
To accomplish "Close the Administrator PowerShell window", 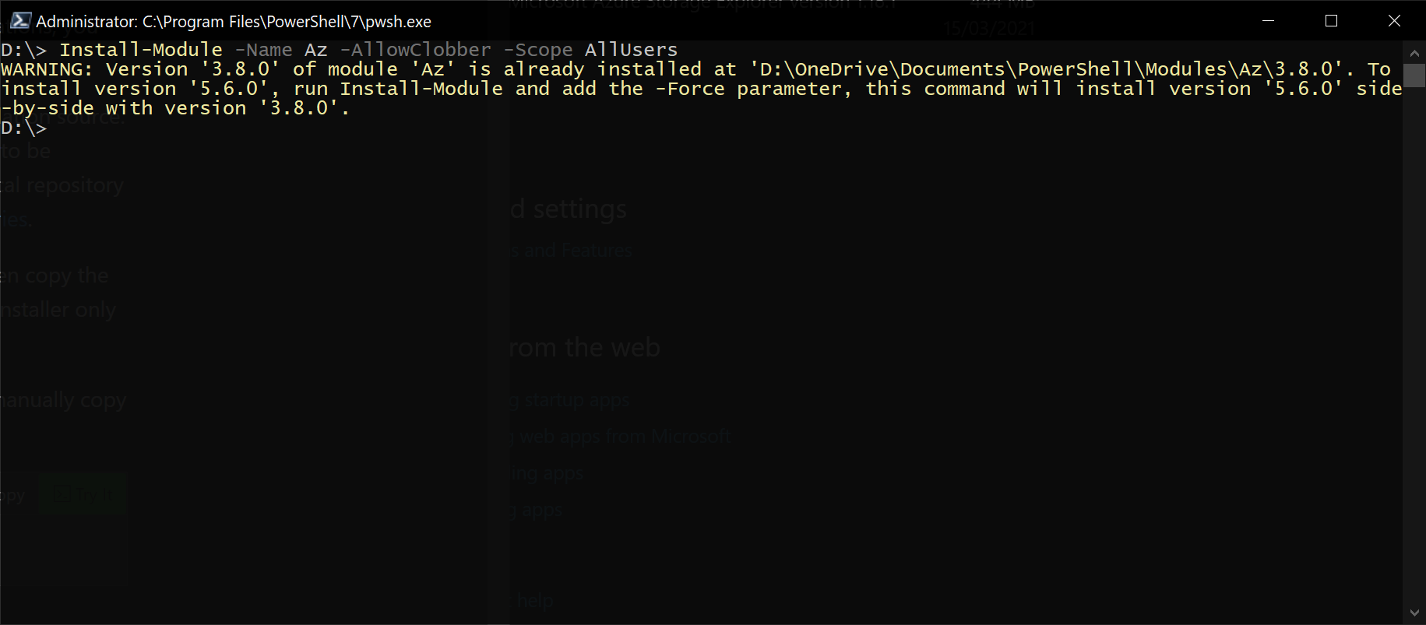I will pos(1394,21).
